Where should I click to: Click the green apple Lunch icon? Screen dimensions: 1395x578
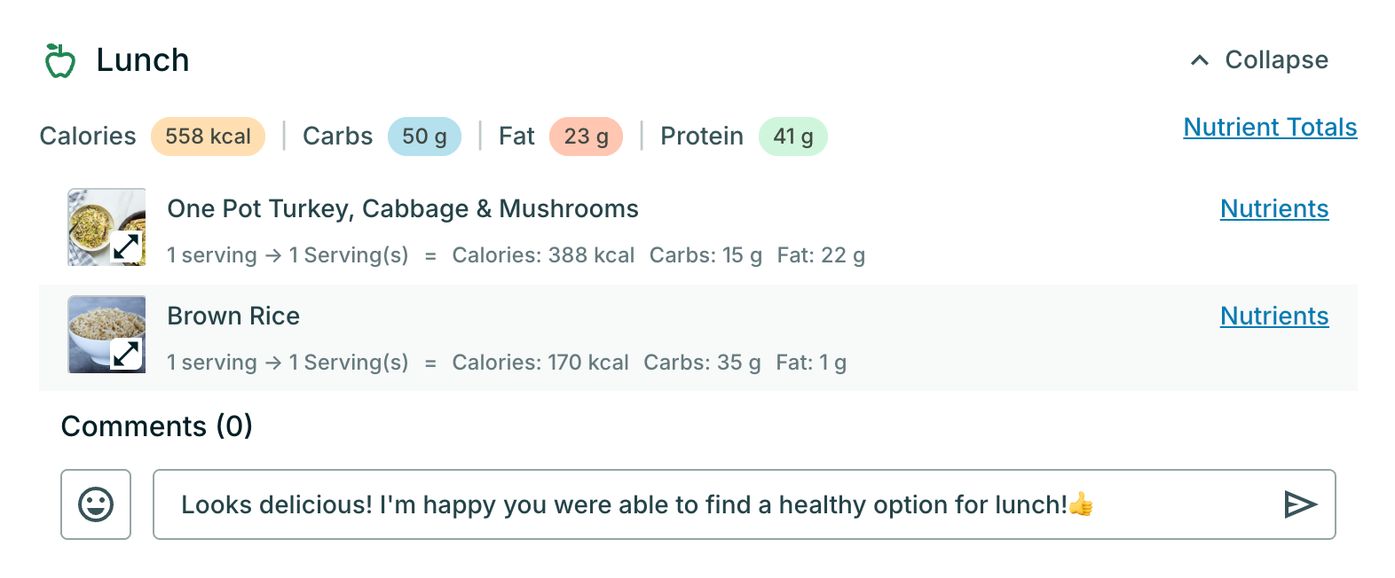(60, 60)
